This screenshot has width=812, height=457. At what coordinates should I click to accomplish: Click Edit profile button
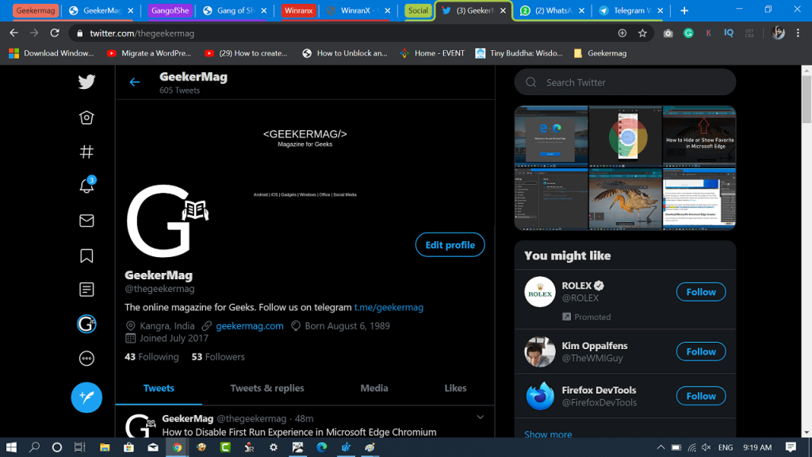click(x=450, y=245)
